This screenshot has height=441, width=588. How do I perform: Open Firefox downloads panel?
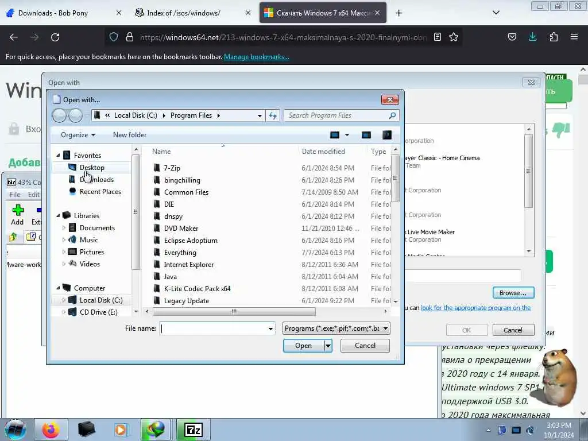click(532, 37)
